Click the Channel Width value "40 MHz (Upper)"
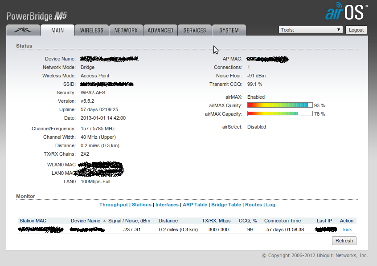 (98, 137)
